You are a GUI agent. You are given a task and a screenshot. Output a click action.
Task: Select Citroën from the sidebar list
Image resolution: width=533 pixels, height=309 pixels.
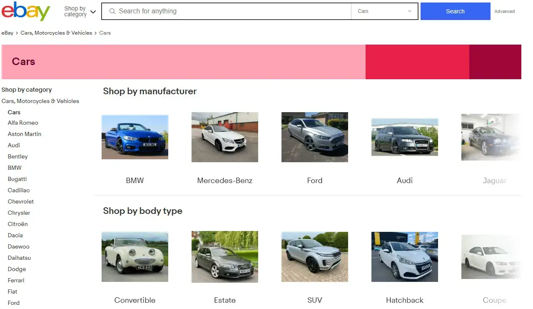(17, 224)
